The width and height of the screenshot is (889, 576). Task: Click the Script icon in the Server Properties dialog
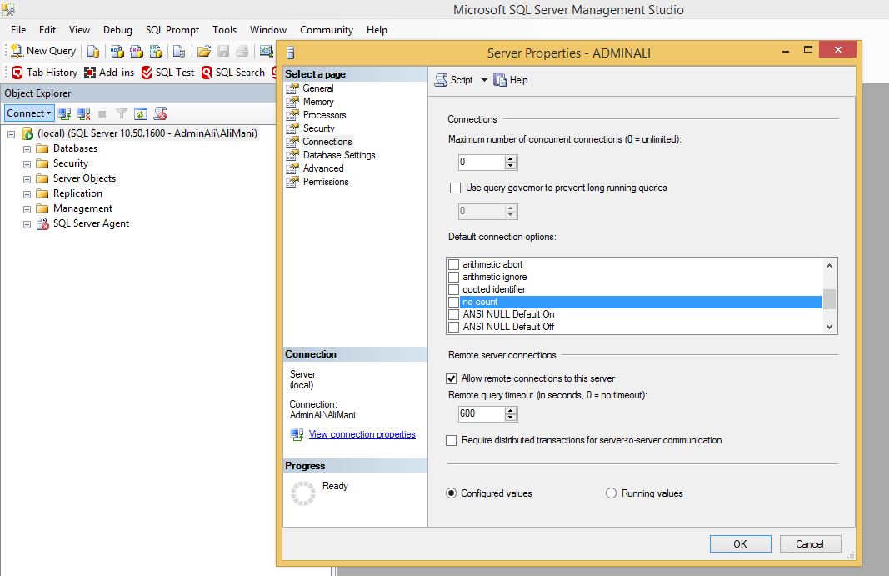[x=441, y=80]
